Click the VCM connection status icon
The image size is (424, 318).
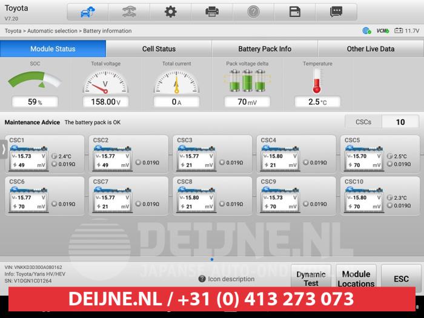[382, 30]
